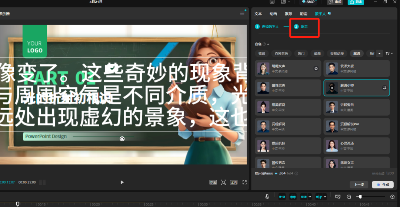Switch to the 跟踪 tab
Viewport: 400px width, 207px height.
[288, 14]
